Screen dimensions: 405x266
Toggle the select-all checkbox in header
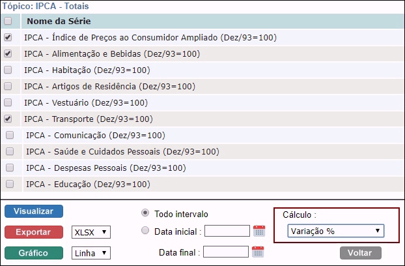click(x=8, y=21)
